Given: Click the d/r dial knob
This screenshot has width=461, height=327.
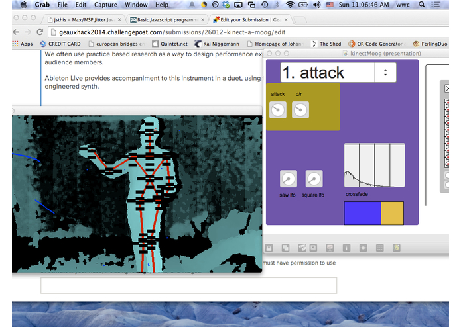Looking at the screenshot, I should pos(300,110).
